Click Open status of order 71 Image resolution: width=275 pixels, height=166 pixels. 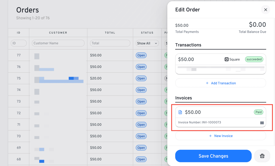[x=141, y=125]
